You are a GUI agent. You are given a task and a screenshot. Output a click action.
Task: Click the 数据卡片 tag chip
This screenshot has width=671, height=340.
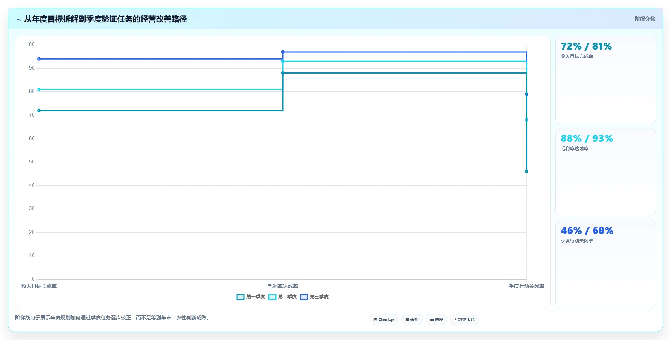[465, 319]
